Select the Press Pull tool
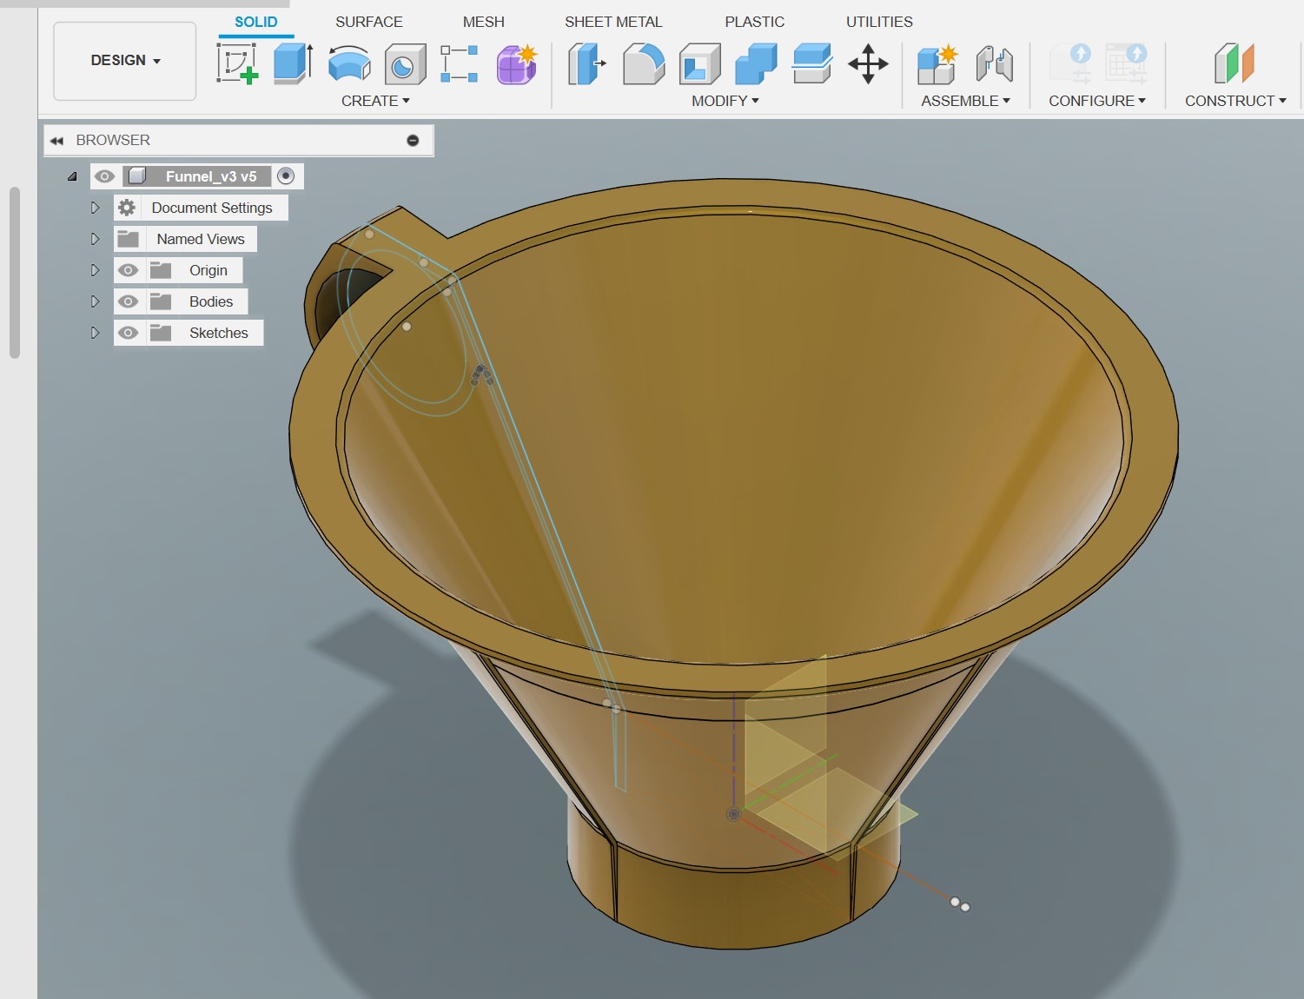 (586, 63)
